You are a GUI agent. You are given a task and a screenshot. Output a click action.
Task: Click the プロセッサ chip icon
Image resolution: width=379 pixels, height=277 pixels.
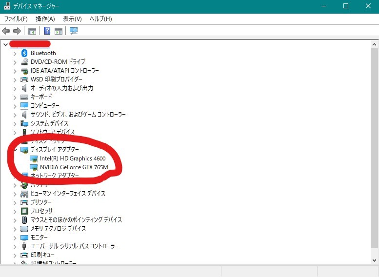tap(24, 211)
